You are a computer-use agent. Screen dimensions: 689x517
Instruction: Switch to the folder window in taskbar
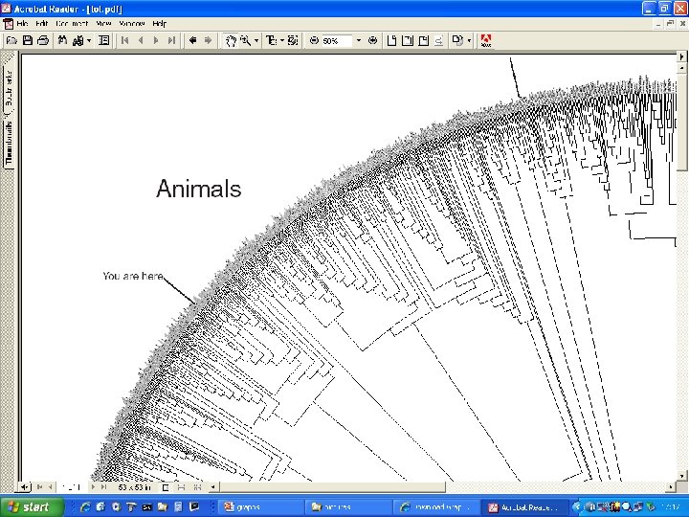pos(348,506)
